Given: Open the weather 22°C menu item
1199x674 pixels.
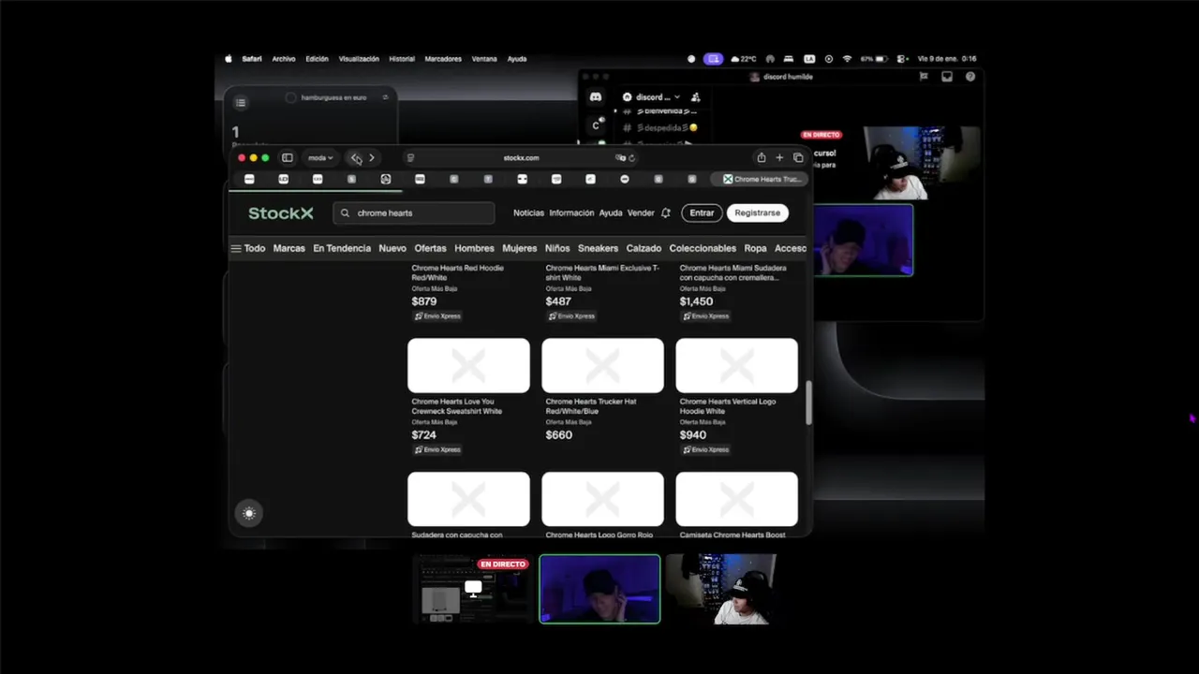Looking at the screenshot, I should pyautogui.click(x=743, y=59).
